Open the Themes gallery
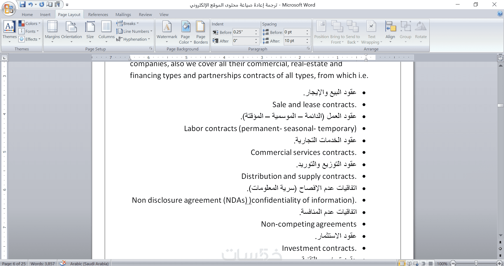Image resolution: width=504 pixels, height=266 pixels. point(10,32)
